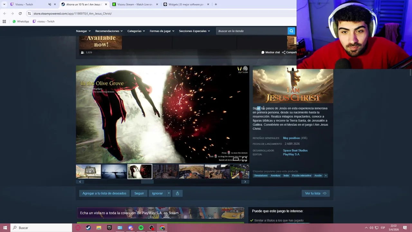Viewport: 412px width, 232px height.
Task: Click the page vertical scrollbar
Action: [x=410, y=72]
